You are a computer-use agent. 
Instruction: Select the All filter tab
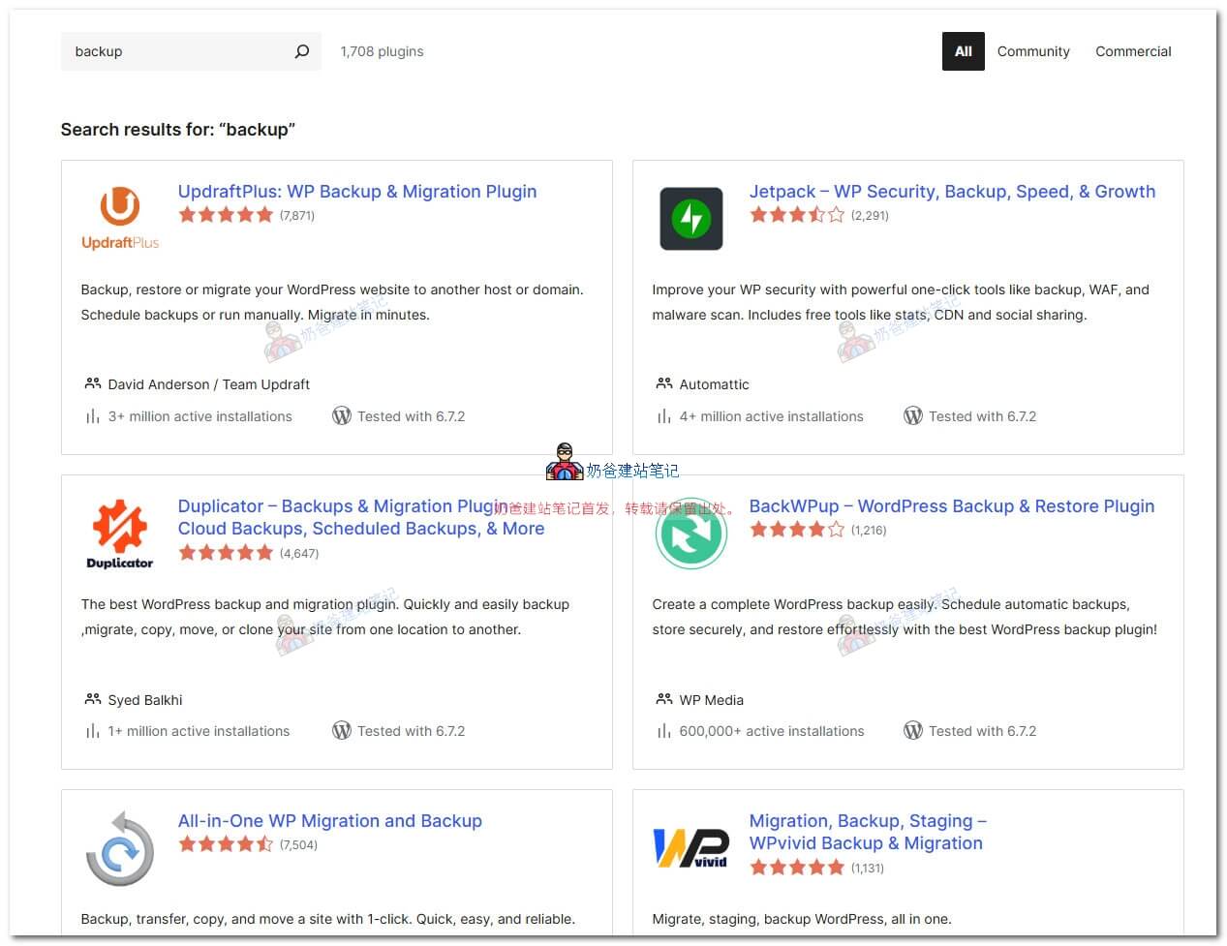tap(963, 51)
